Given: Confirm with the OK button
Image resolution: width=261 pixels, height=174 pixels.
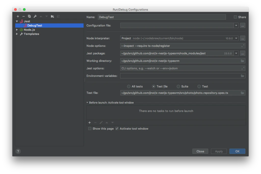Looking at the screenshot, I should point(237,151).
